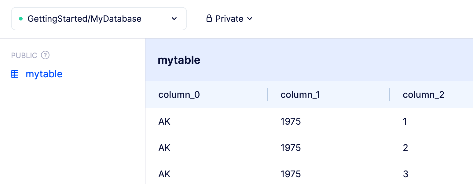The width and height of the screenshot is (473, 184).
Task: Click the third row AK cell
Action: (164, 174)
